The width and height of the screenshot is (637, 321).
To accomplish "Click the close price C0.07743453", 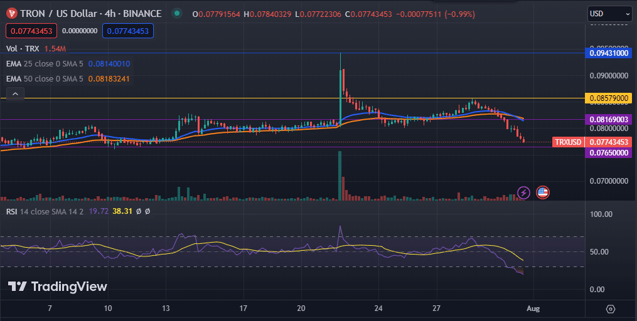I will [x=368, y=14].
